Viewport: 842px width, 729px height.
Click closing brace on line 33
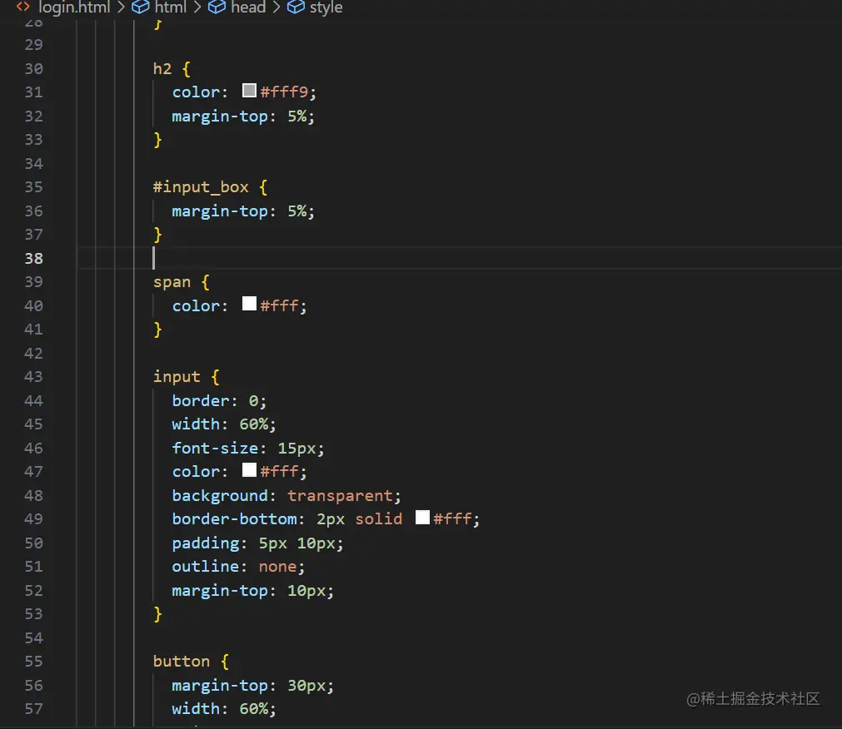click(x=157, y=140)
